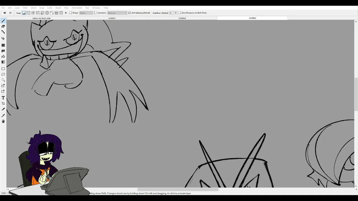Click the horizontal scrollbar left arrow

click(8, 189)
